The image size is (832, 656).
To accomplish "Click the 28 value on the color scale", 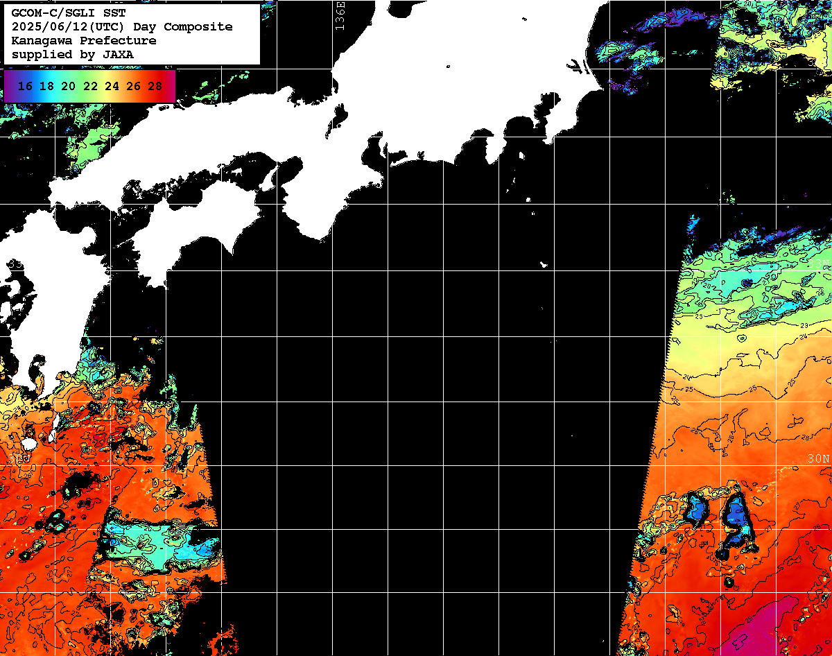I will (155, 86).
